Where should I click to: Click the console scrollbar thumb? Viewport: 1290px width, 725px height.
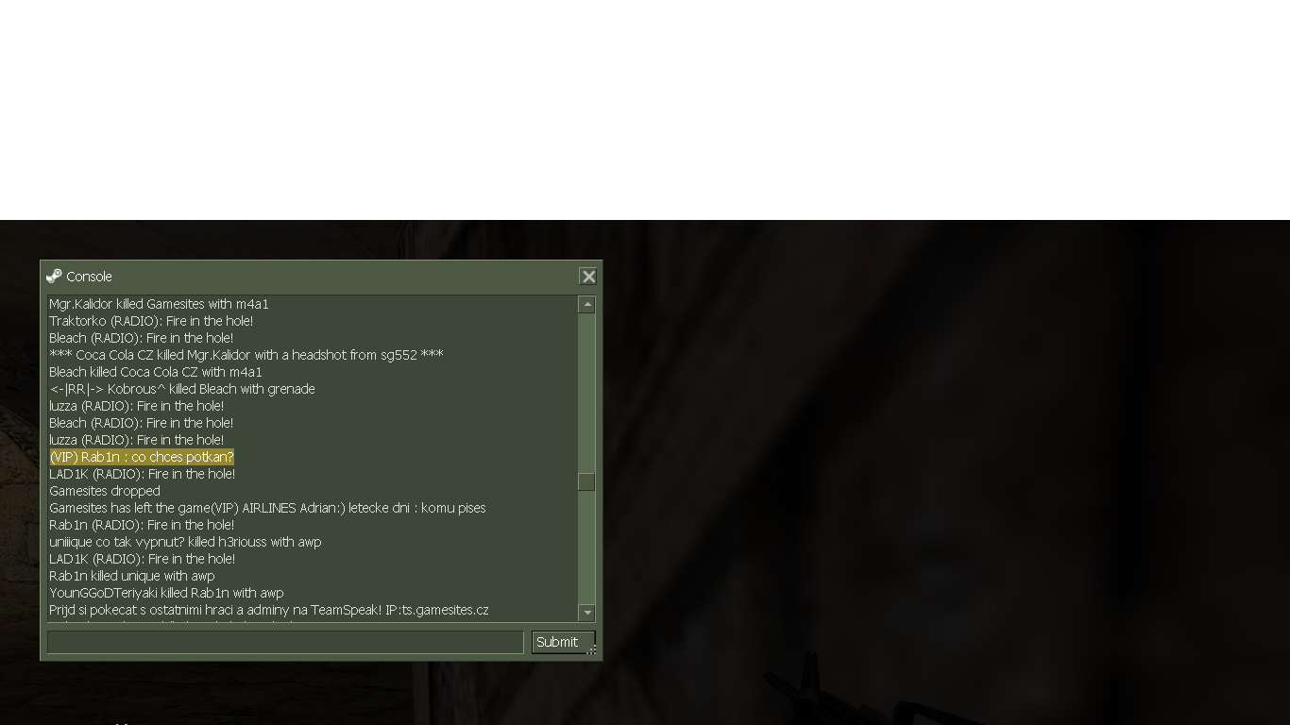[x=586, y=481]
